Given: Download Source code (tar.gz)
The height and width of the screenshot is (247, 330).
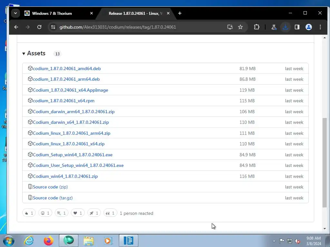Looking at the screenshot, I should (53, 198).
